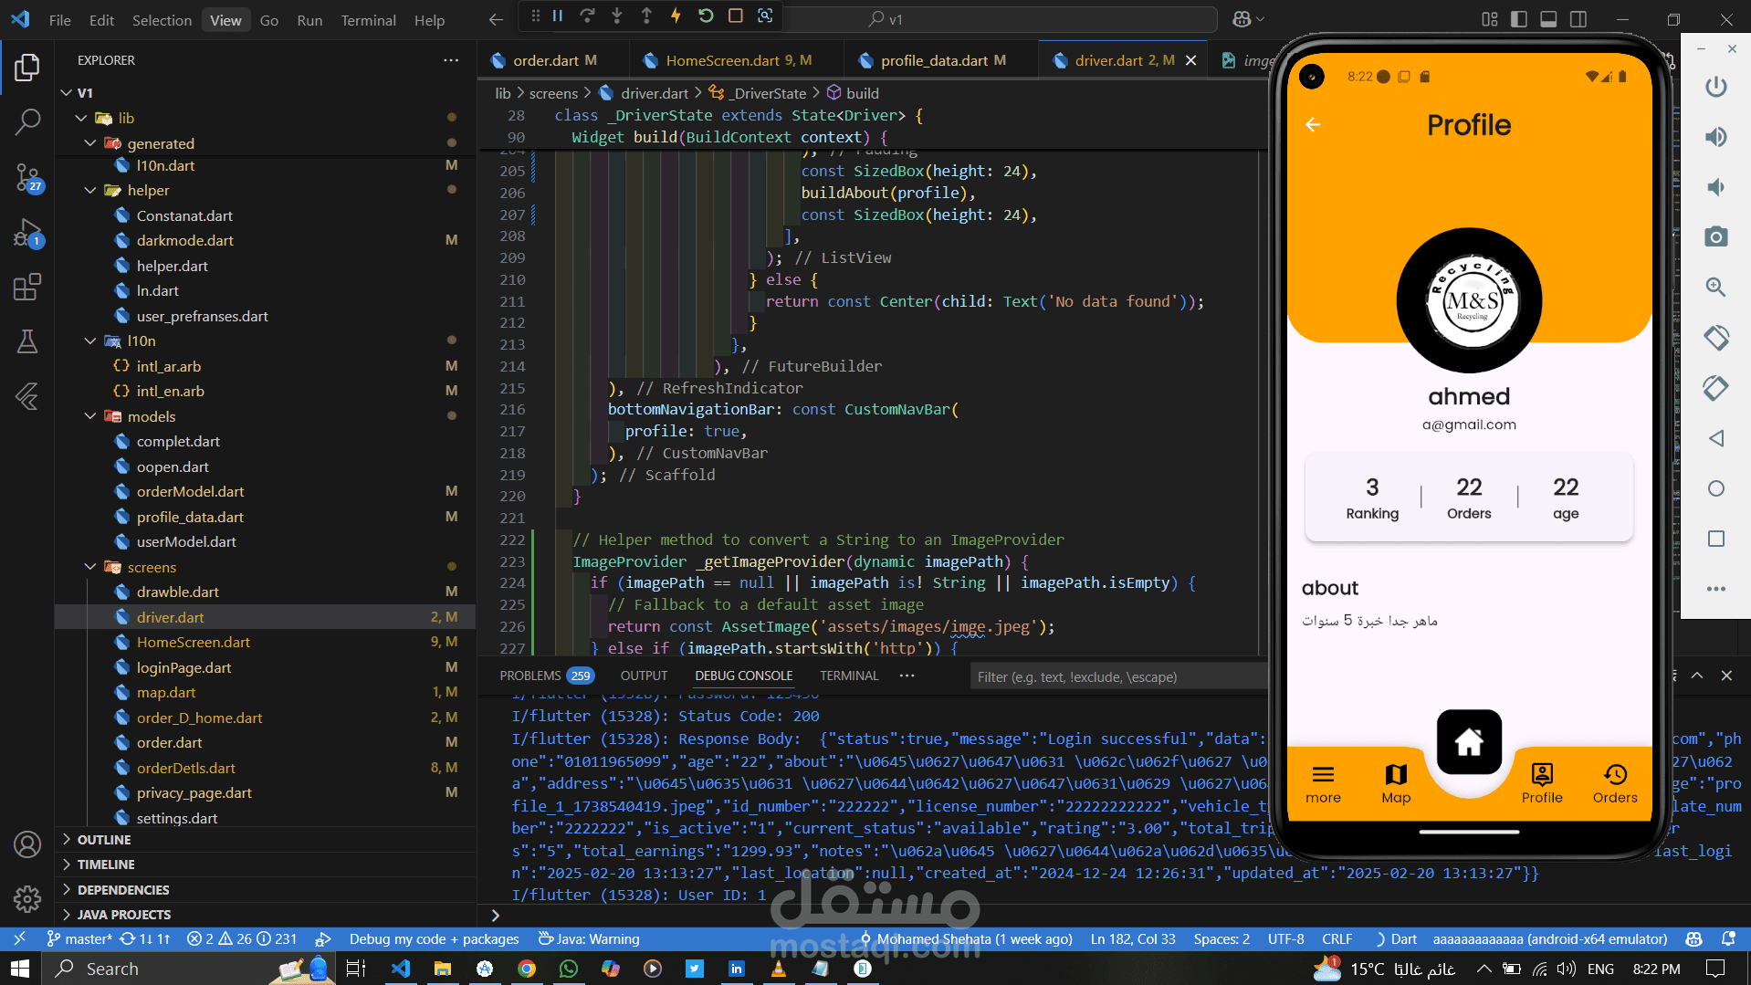Toggle the primary side bar layout button
Screen dimensions: 1751x985
point(1519,19)
